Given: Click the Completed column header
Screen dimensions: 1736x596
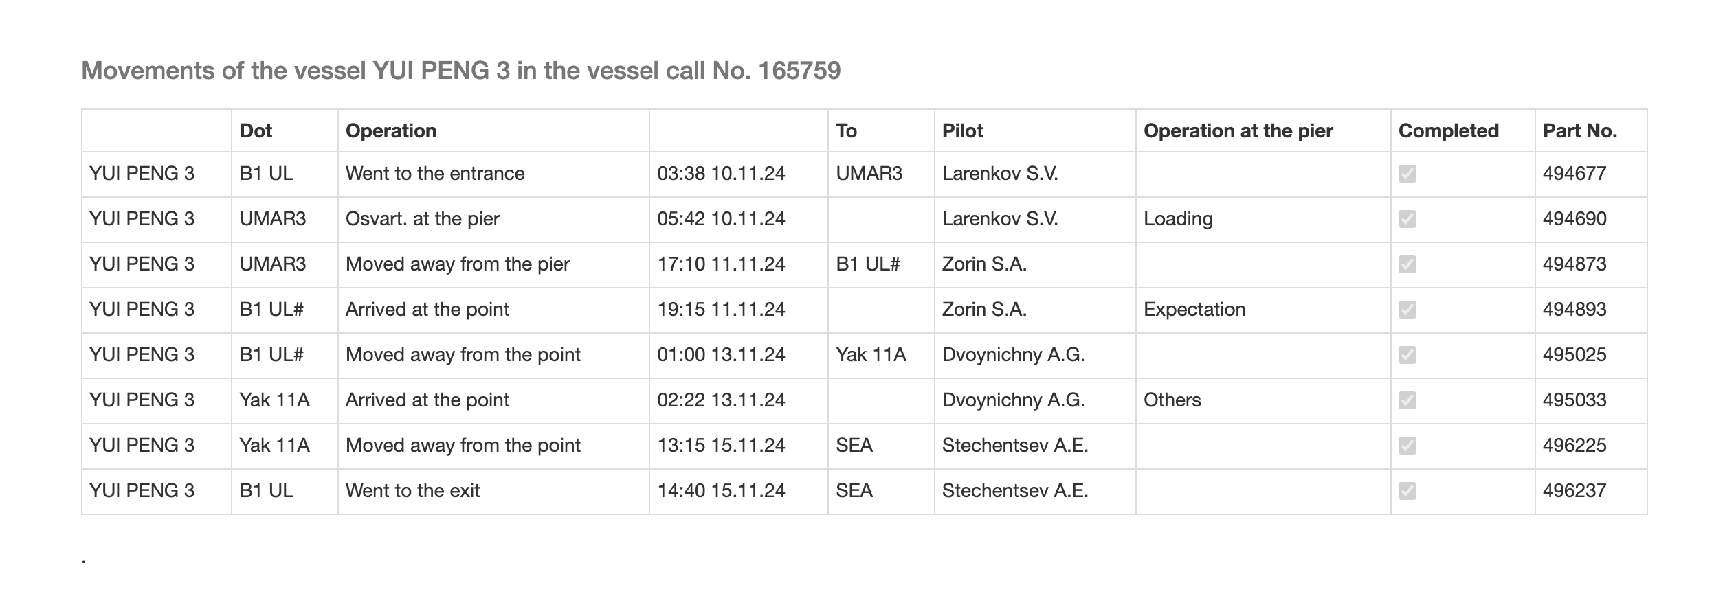Looking at the screenshot, I should (x=1448, y=130).
